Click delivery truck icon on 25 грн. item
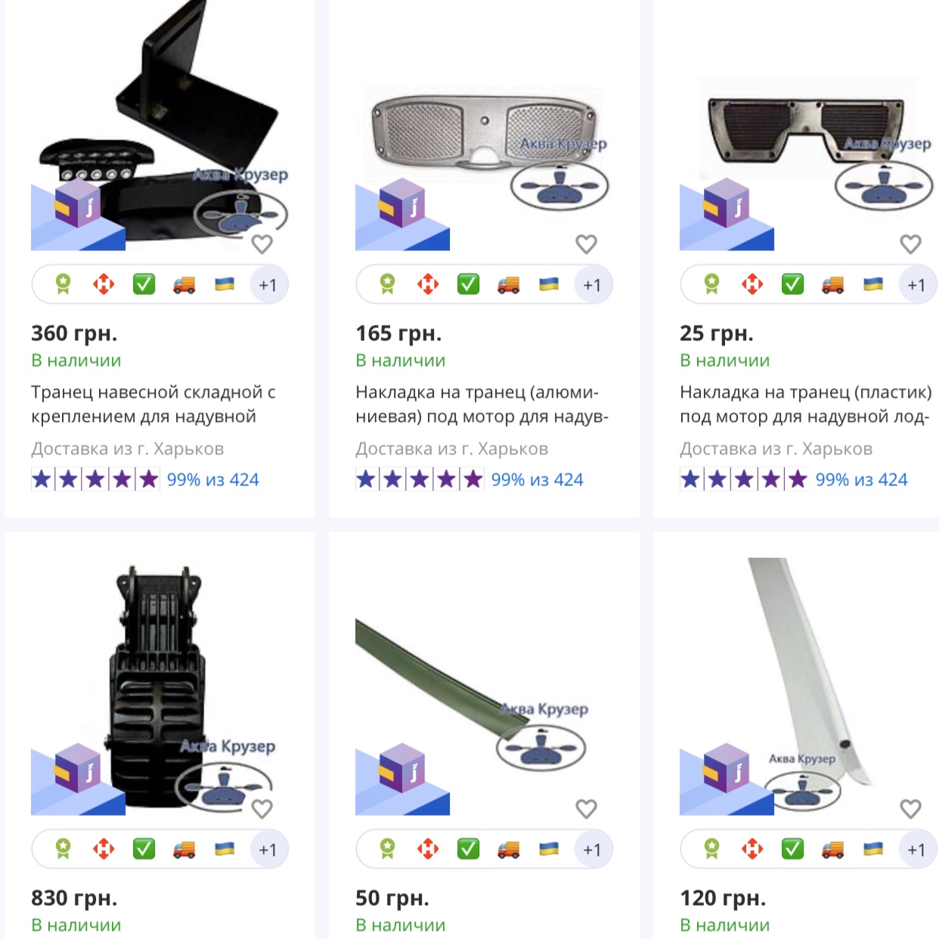Image resolution: width=939 pixels, height=939 pixels. [x=833, y=284]
